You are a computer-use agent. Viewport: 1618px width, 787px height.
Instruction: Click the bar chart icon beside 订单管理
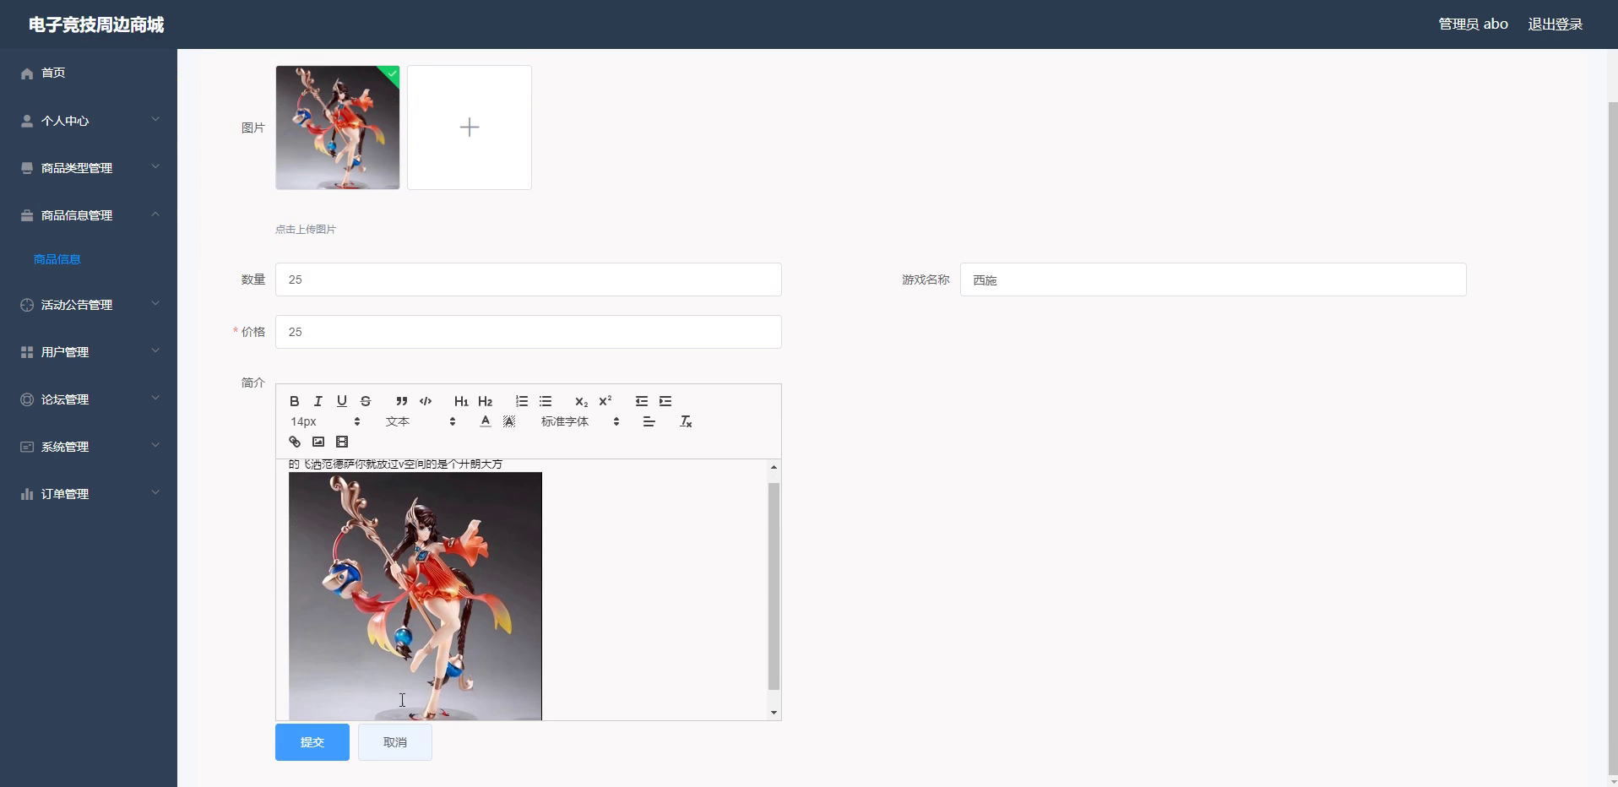(x=27, y=494)
